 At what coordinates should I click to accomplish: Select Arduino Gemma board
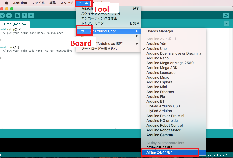174,135
